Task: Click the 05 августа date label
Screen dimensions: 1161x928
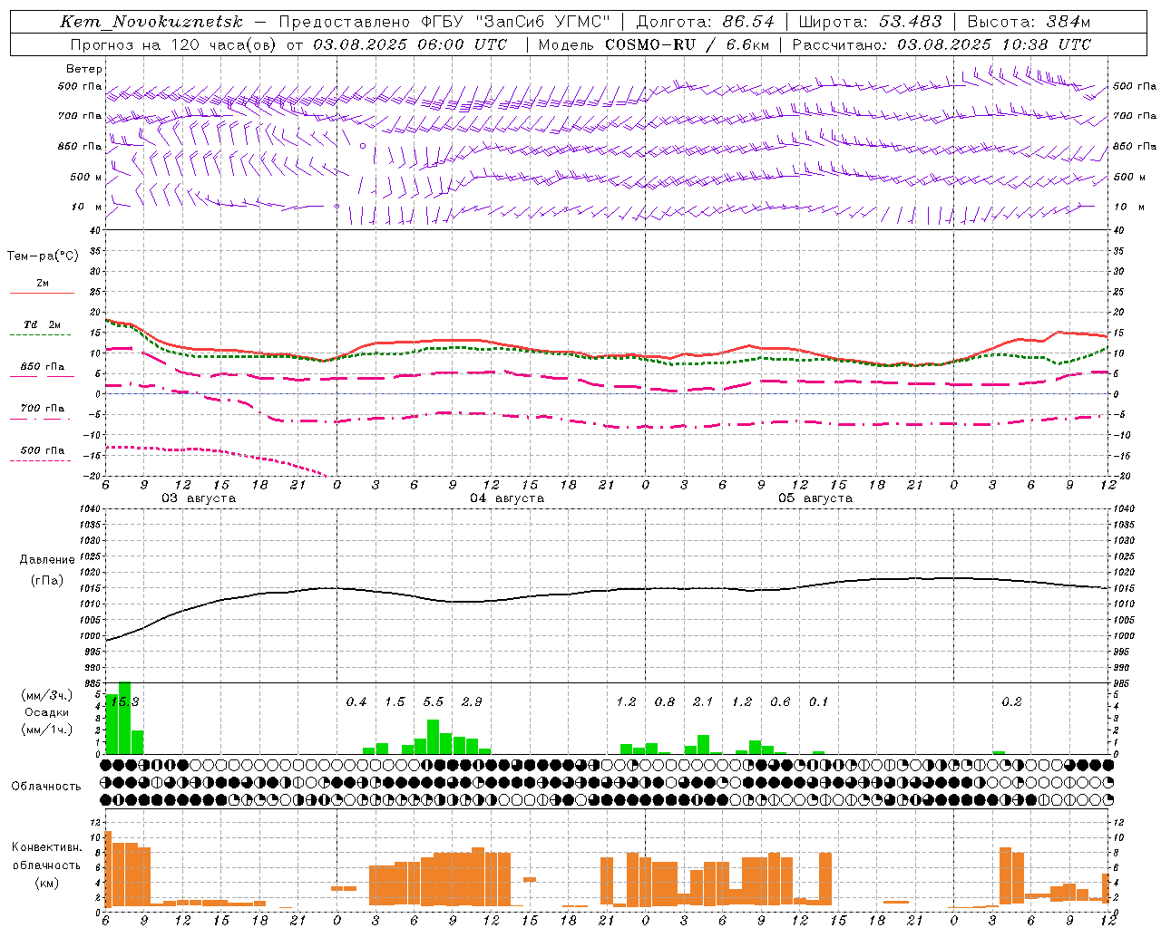Action: tap(815, 498)
